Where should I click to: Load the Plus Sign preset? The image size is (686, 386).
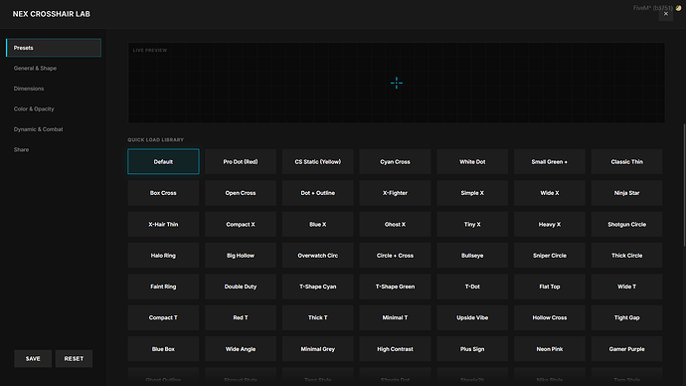[472, 349]
